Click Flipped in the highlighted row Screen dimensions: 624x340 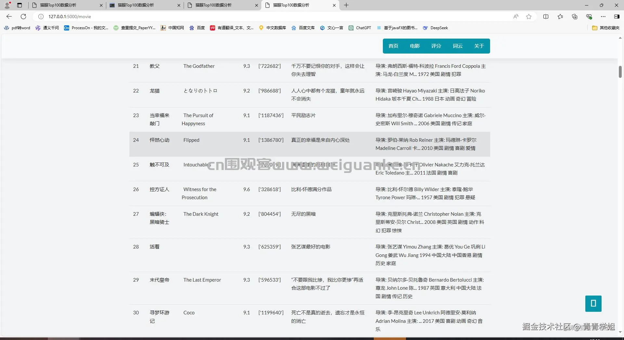pos(191,140)
